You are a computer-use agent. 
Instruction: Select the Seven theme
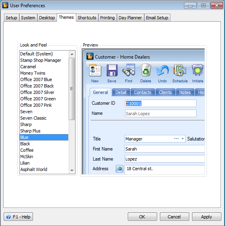pos(44,112)
